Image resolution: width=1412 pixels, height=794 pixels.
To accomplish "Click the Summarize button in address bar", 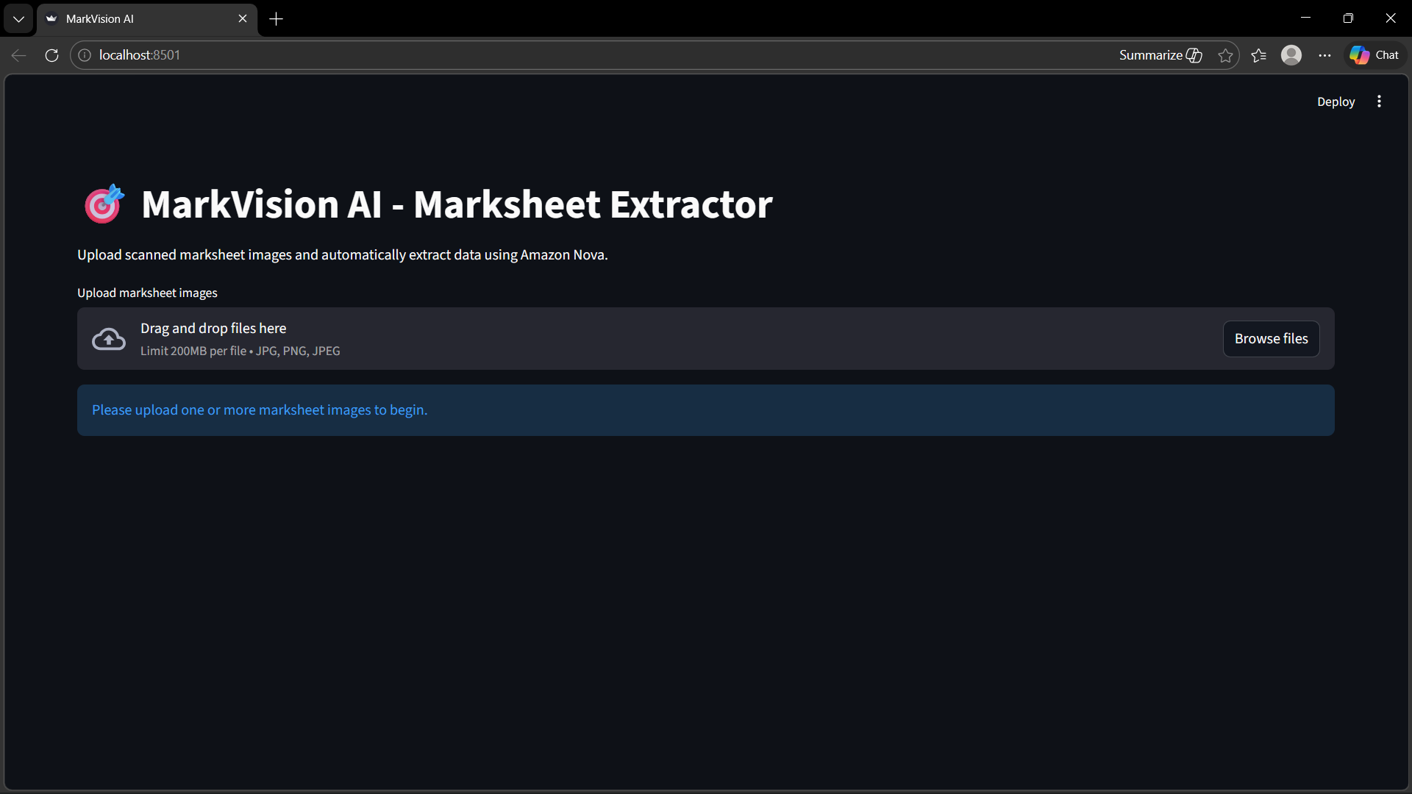I will (x=1160, y=55).
